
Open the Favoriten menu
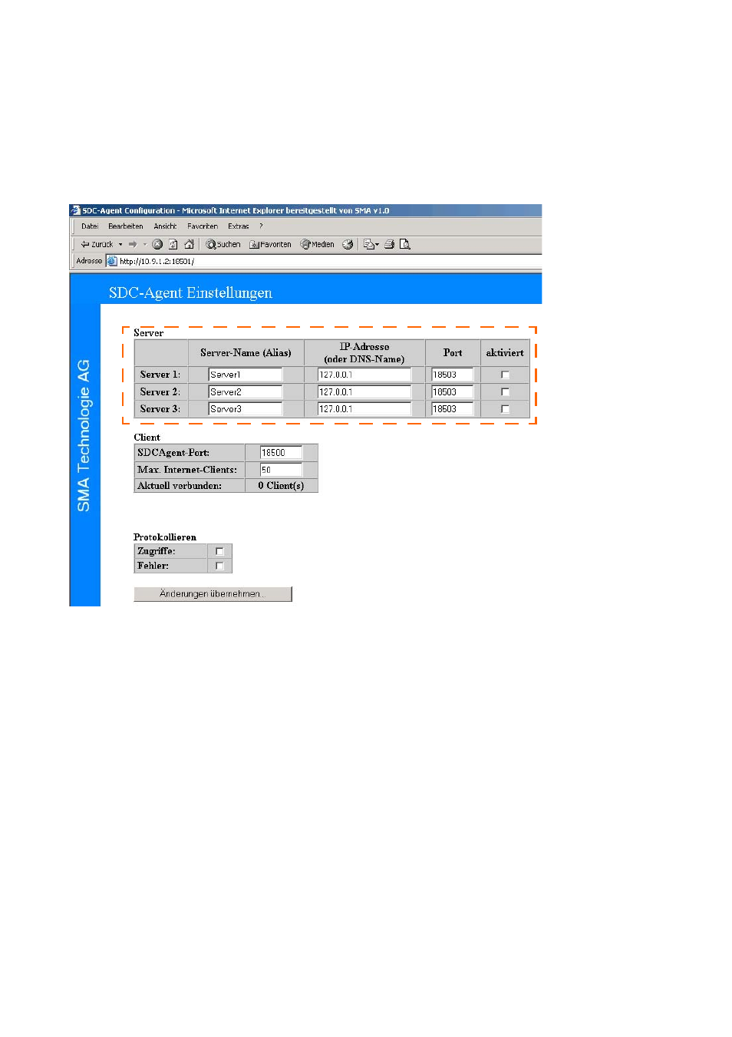click(x=203, y=226)
